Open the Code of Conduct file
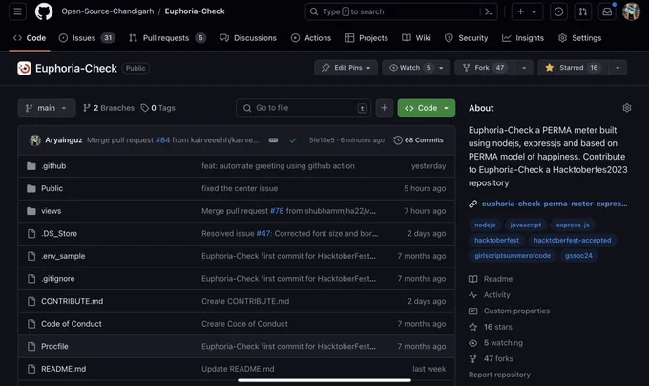 72,324
